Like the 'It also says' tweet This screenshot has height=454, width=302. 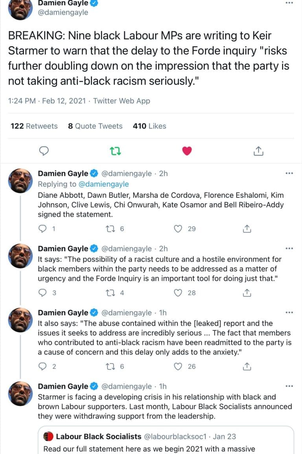(x=179, y=366)
